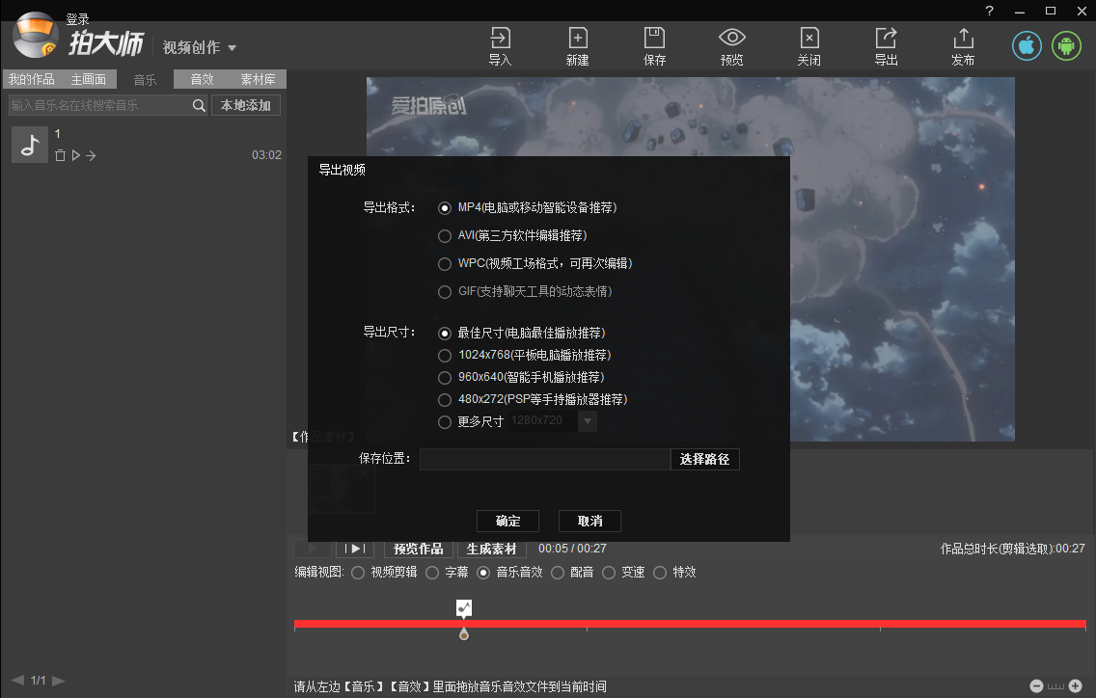Viewport: 1096px width, 698px height.
Task: Open the 导入 import tool
Action: point(500,45)
